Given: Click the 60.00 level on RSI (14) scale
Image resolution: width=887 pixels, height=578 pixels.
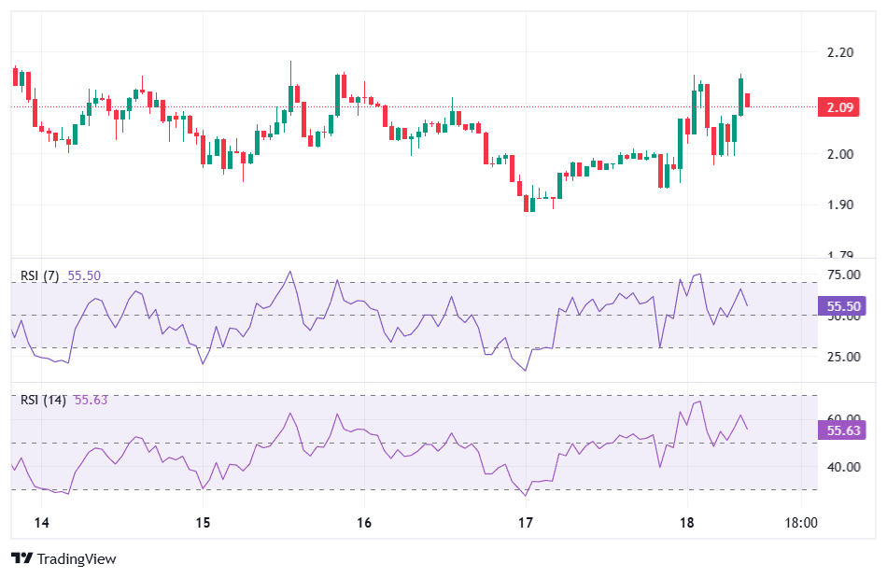Looking at the screenshot, I should (x=841, y=417).
